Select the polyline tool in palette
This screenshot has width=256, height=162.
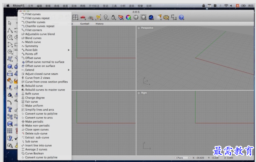[10, 30]
